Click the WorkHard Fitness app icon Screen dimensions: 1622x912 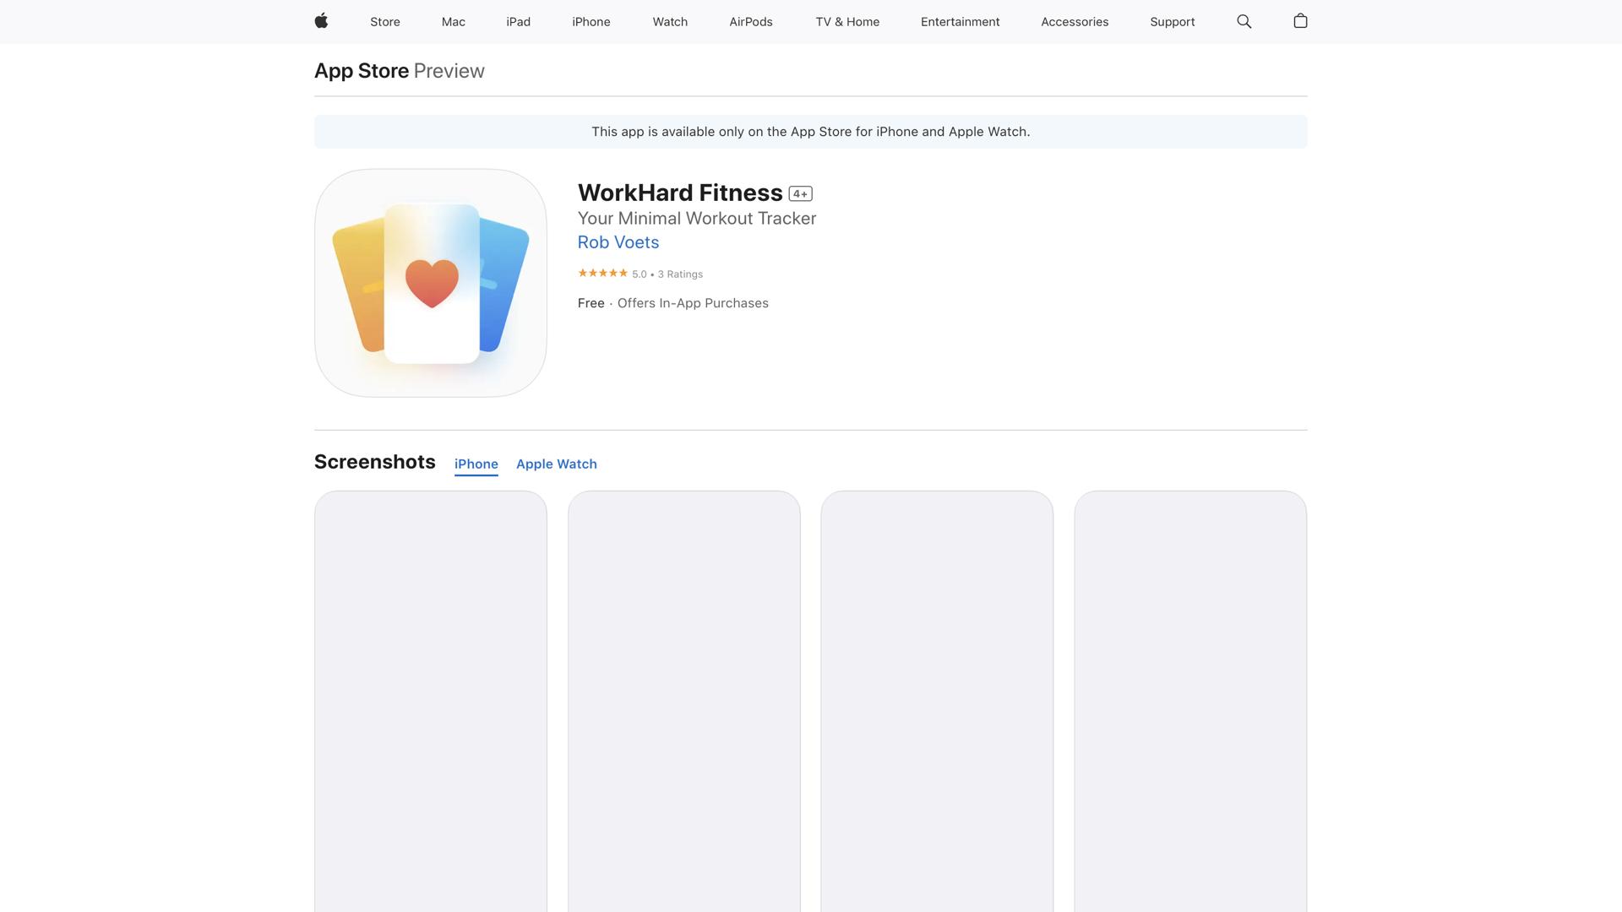coord(431,283)
